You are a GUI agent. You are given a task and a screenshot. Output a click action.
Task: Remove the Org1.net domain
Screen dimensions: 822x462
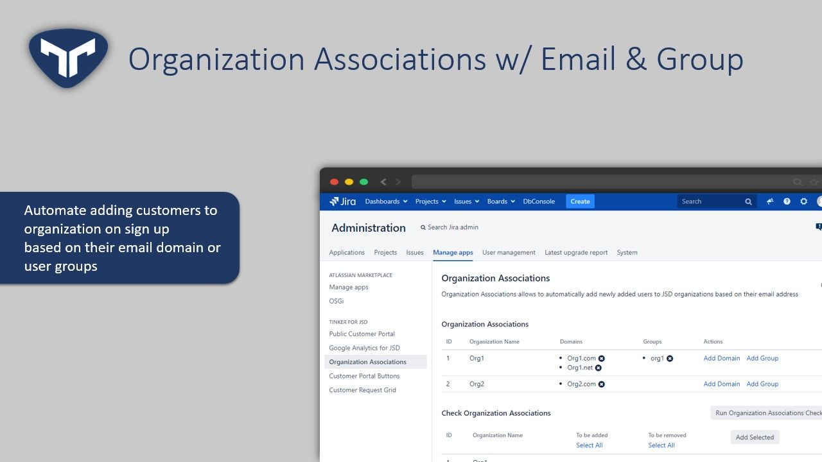point(598,368)
